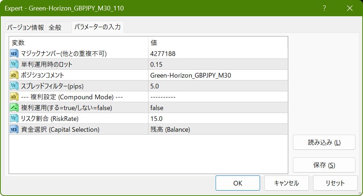Click the 複利運用 boolean type icon
The image size is (363, 196).
(14, 108)
